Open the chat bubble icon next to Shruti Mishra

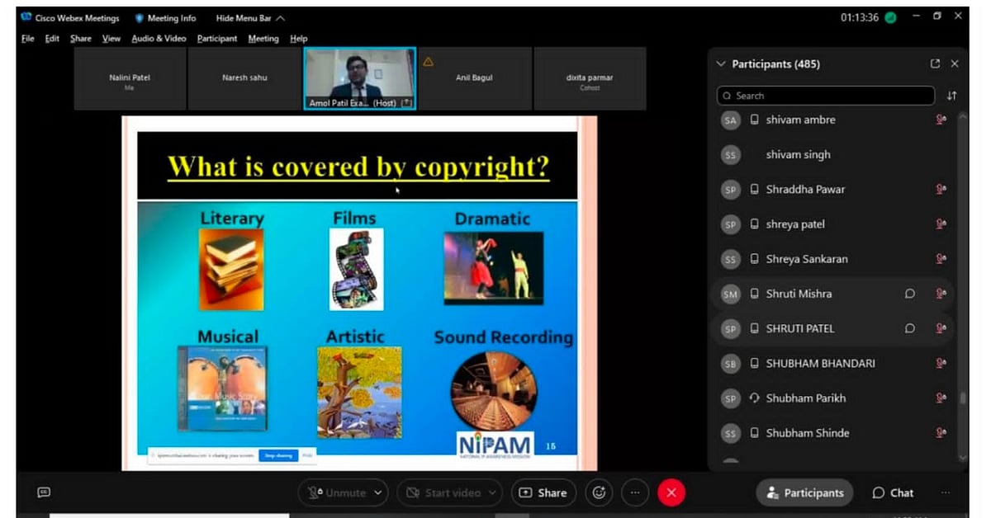pyautogui.click(x=909, y=294)
